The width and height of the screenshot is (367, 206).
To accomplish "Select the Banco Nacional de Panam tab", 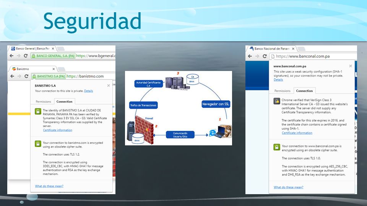I will click(272, 48).
